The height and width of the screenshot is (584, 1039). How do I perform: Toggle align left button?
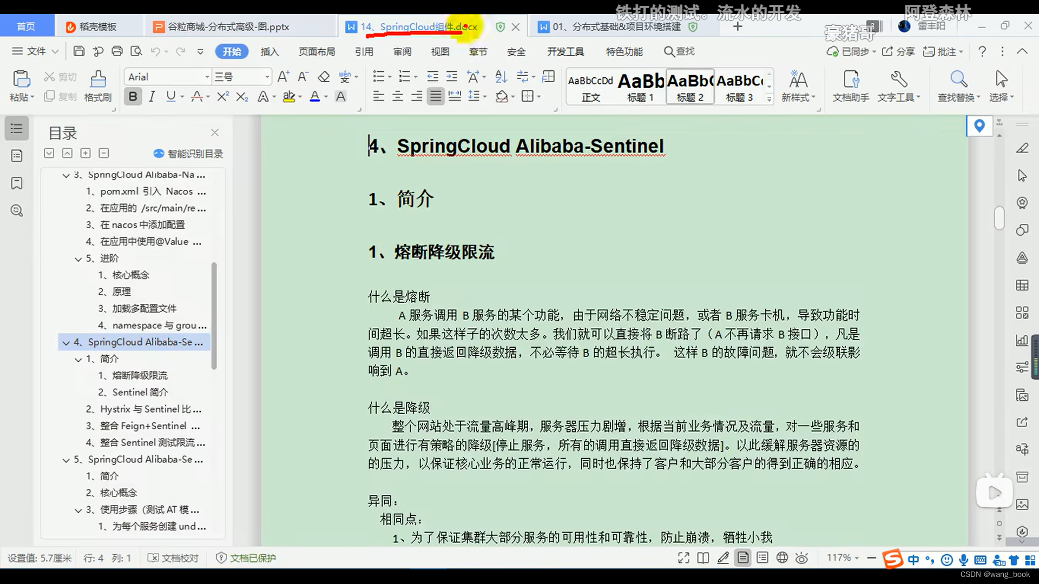click(x=379, y=96)
